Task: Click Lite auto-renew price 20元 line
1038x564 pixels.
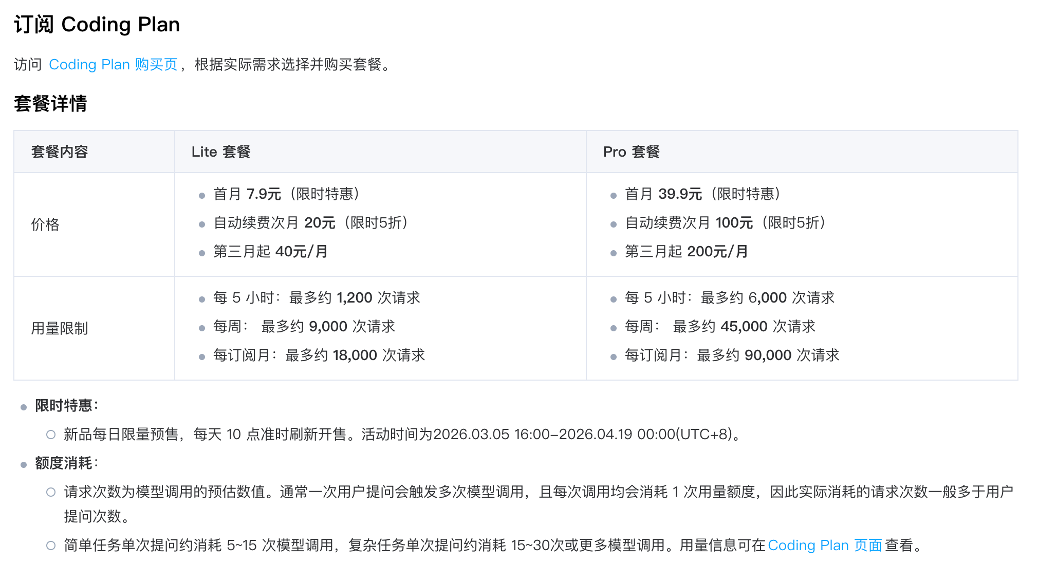Action: (x=310, y=223)
